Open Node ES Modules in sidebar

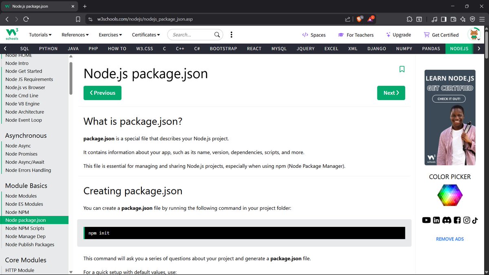pos(24,204)
